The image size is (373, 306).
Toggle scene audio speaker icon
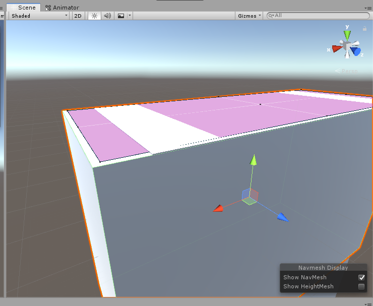point(107,16)
